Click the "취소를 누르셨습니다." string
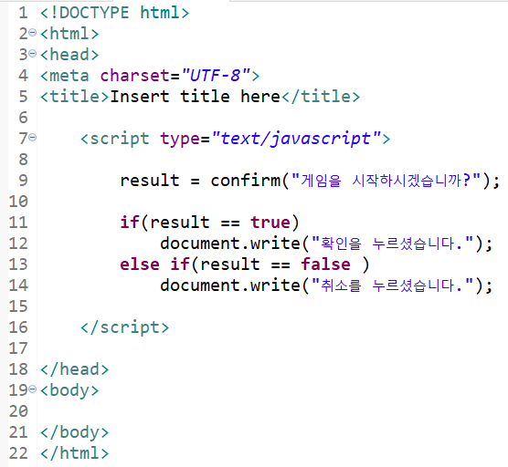Viewport: 508px width, 467px height. [392, 285]
